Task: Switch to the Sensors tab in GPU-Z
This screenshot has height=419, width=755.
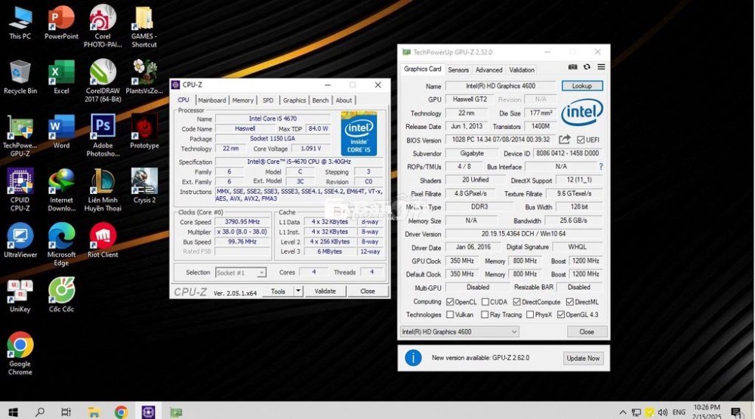Action: pos(458,69)
